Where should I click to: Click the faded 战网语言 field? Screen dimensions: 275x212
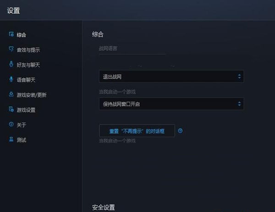132,49
